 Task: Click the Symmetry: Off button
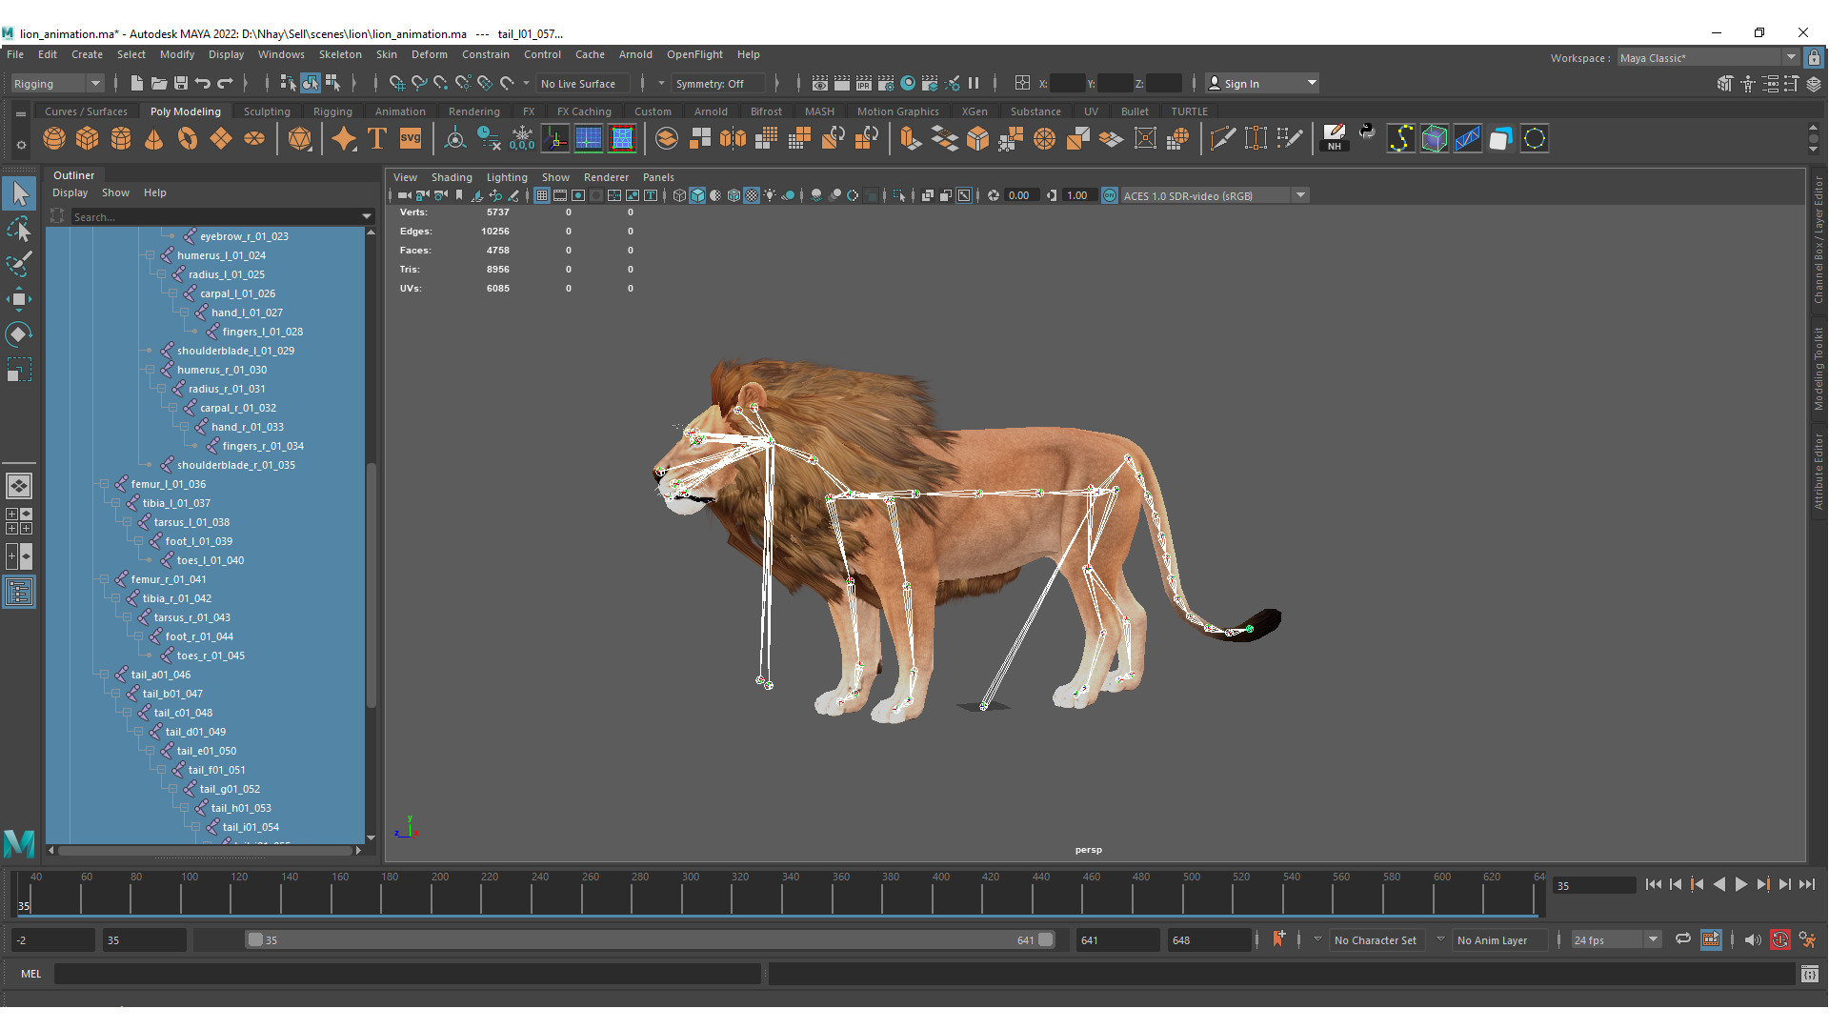716,84
